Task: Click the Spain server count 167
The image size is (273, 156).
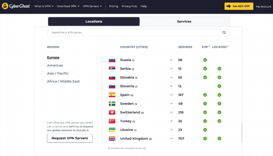Action: (x=181, y=95)
